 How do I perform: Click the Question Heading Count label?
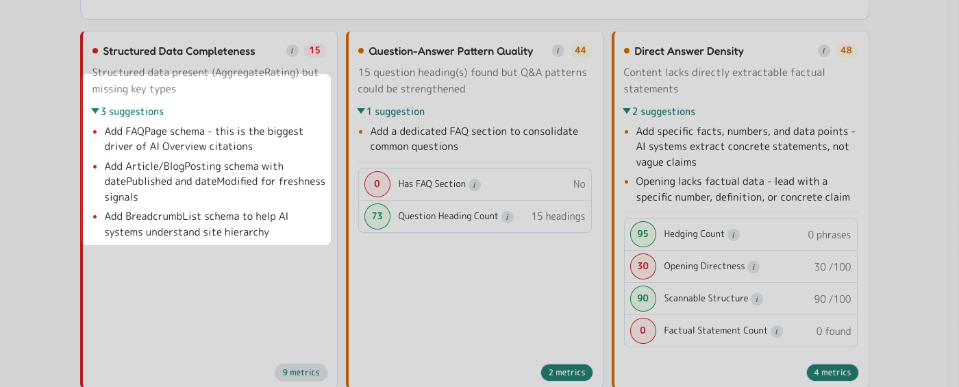448,216
